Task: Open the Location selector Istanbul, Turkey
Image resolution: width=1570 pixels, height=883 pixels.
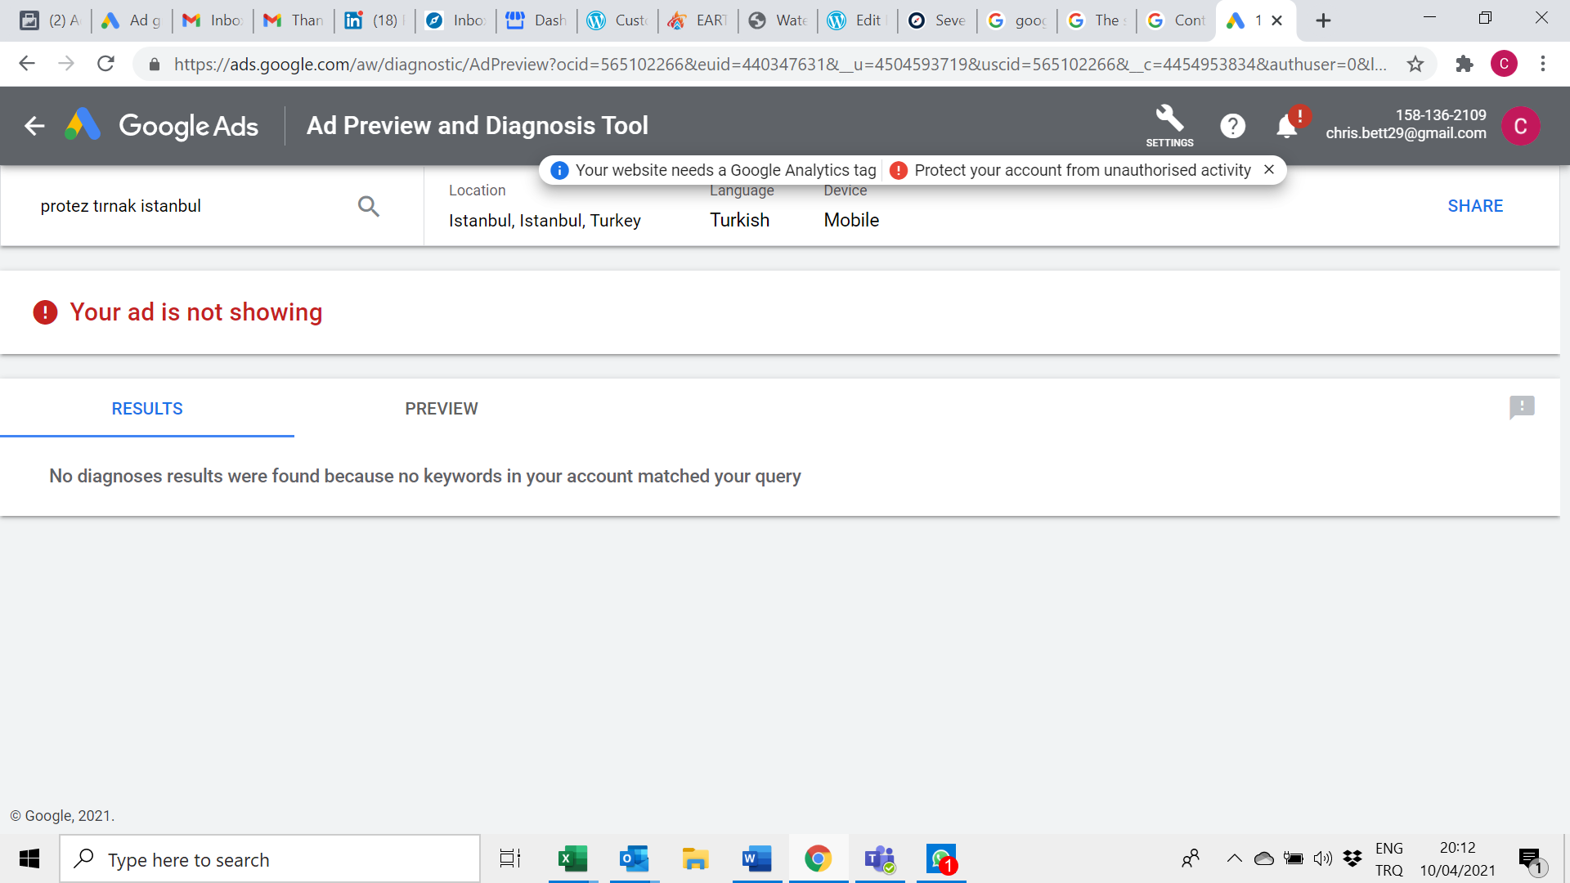Action: coord(545,220)
